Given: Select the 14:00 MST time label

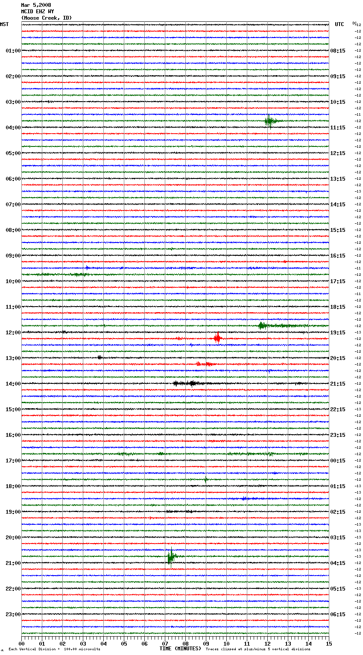Looking at the screenshot, I should pos(13,384).
